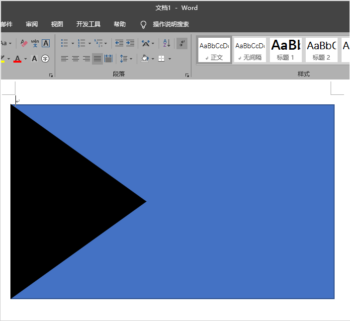
Task: Center align the text
Action: pos(76,59)
